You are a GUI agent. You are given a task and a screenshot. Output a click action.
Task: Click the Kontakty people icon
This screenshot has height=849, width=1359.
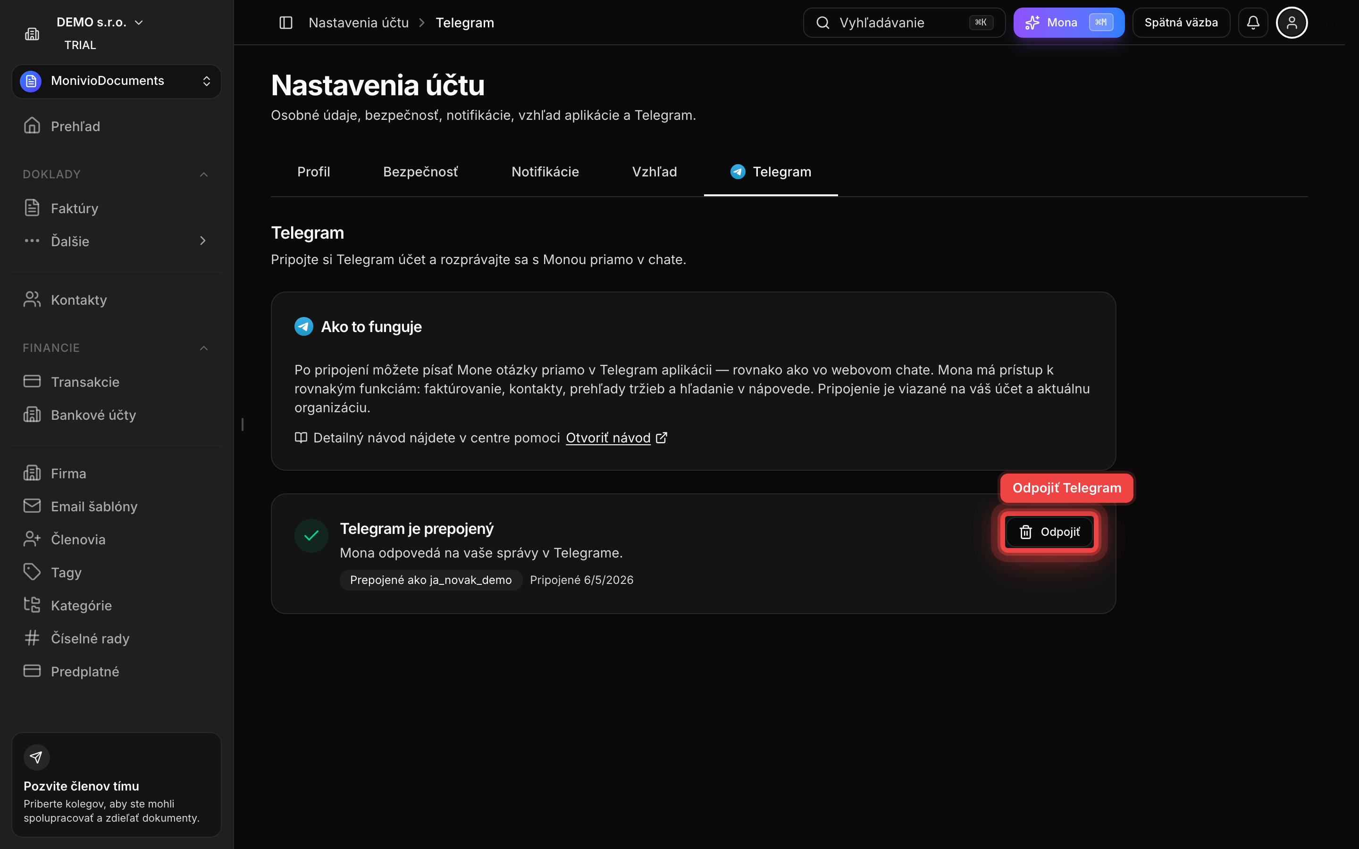click(x=32, y=300)
